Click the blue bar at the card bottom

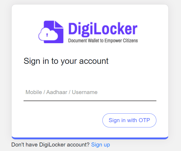[x=90, y=138]
